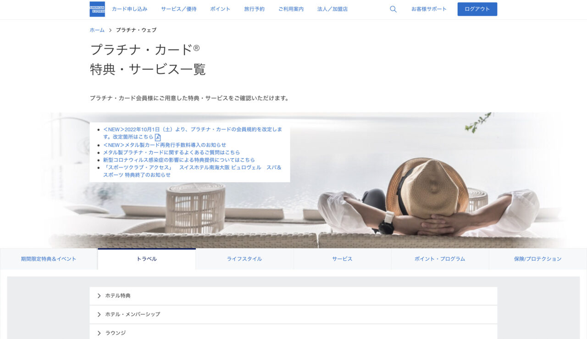
Task: Select the トラベル tab
Action: click(x=147, y=259)
